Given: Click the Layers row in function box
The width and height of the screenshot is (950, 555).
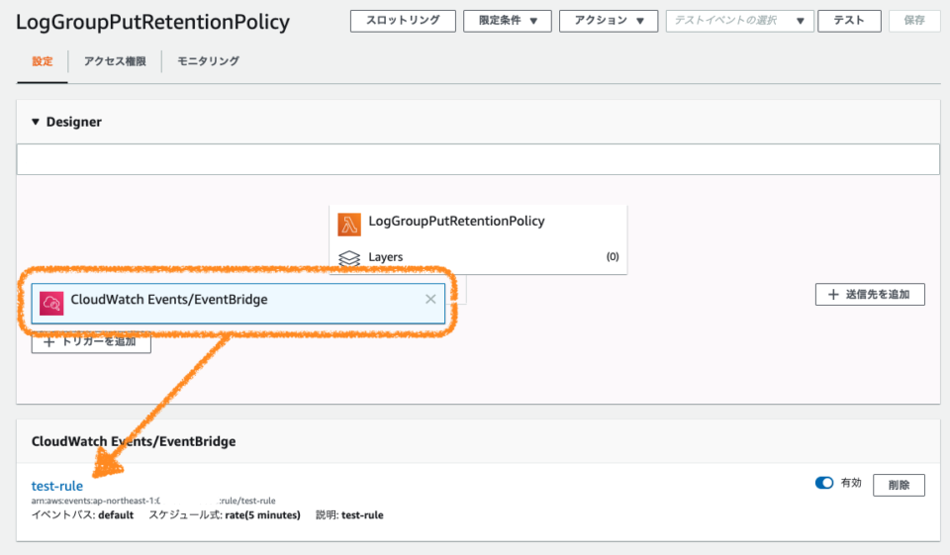Looking at the screenshot, I should point(478,257).
